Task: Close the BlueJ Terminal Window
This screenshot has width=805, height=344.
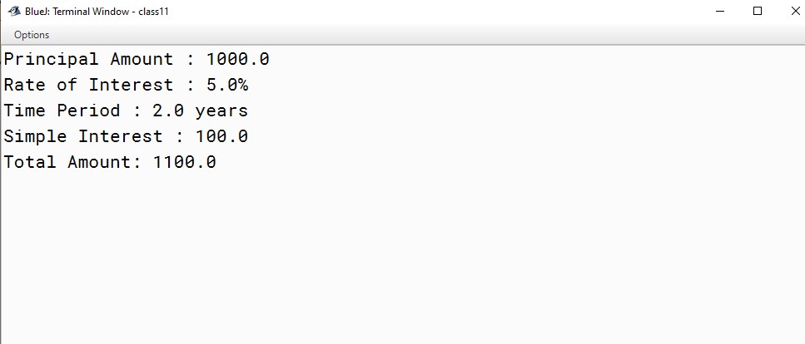Action: point(795,12)
